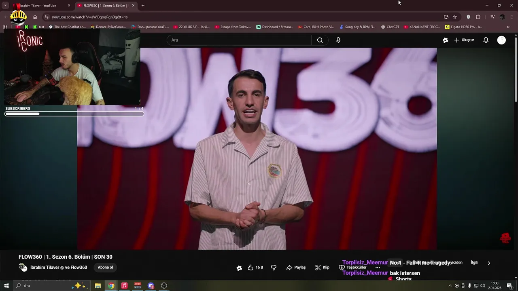Image resolution: width=518 pixels, height=291 pixels.
Task: Open YouTube notifications bell
Action: coord(486,40)
